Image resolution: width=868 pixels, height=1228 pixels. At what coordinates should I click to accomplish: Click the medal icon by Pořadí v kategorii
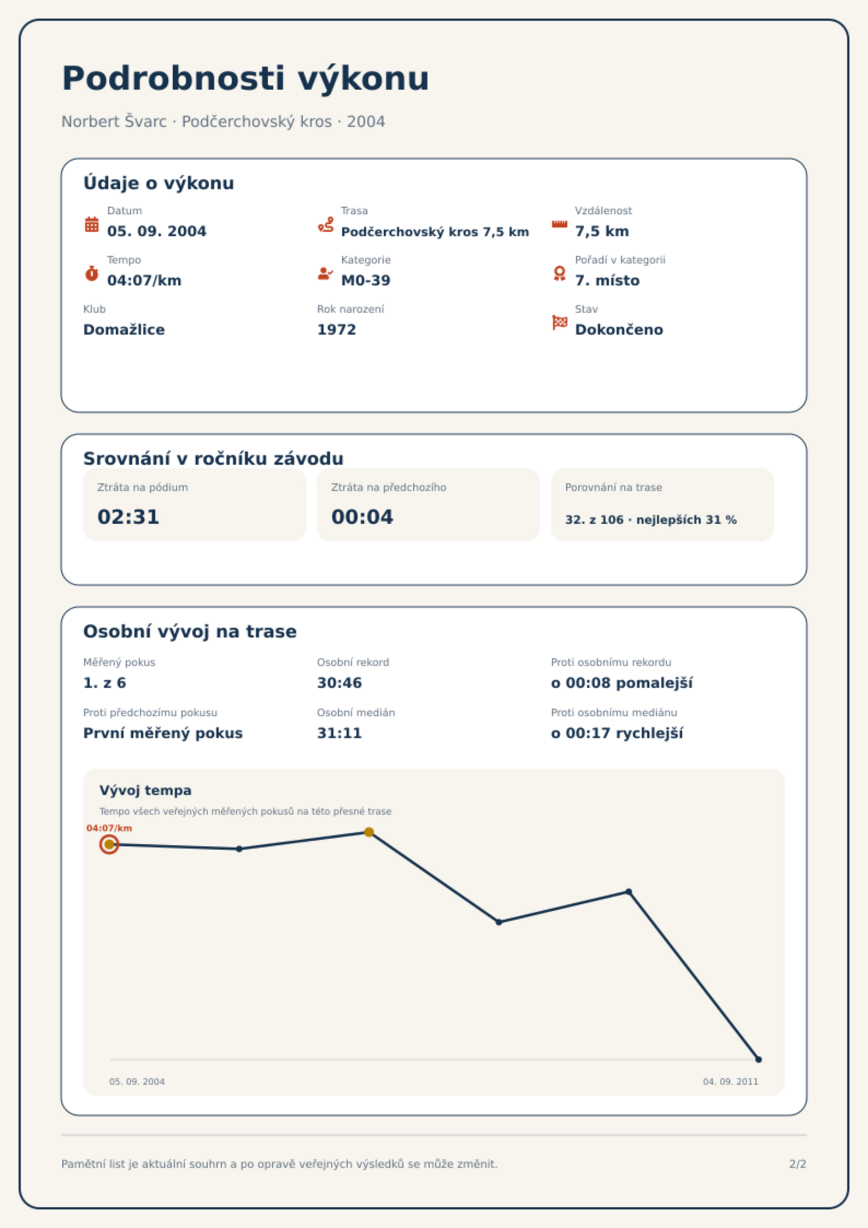point(559,273)
